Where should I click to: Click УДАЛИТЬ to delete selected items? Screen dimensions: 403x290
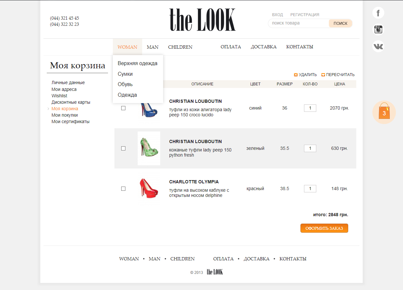305,75
